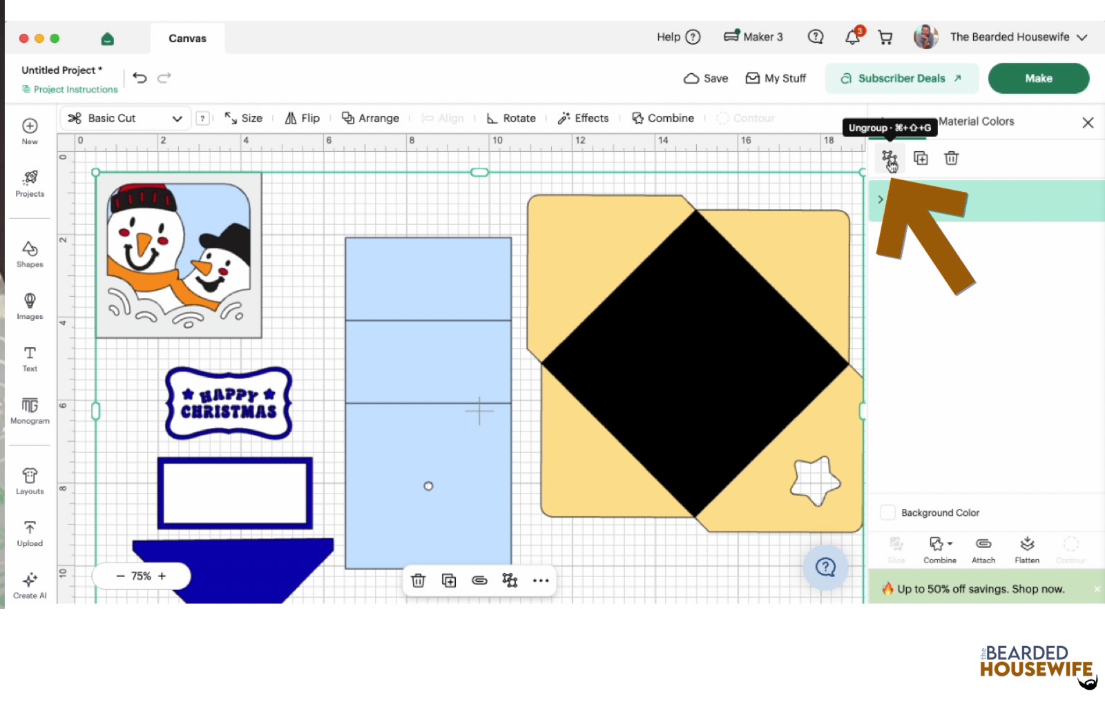Click the Undo arrow
The width and height of the screenshot is (1105, 702).
(x=140, y=77)
